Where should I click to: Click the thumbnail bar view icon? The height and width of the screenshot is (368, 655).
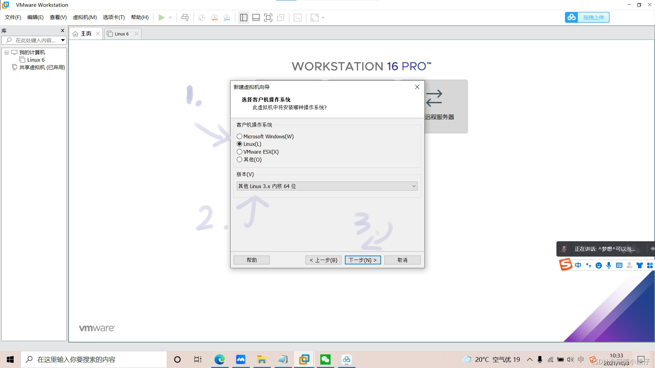click(x=256, y=17)
